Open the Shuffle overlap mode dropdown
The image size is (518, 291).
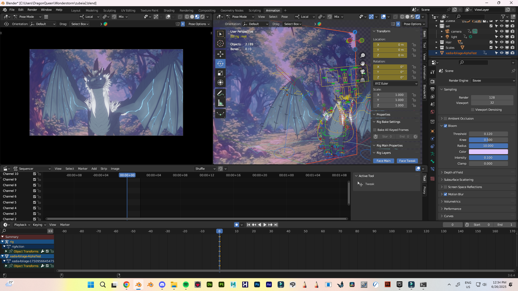click(x=205, y=169)
